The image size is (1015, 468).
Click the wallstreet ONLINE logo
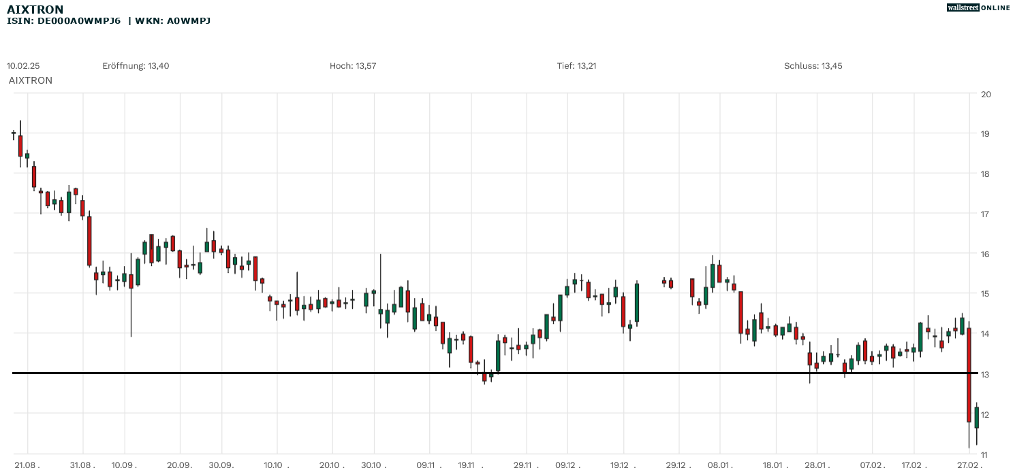pos(978,7)
